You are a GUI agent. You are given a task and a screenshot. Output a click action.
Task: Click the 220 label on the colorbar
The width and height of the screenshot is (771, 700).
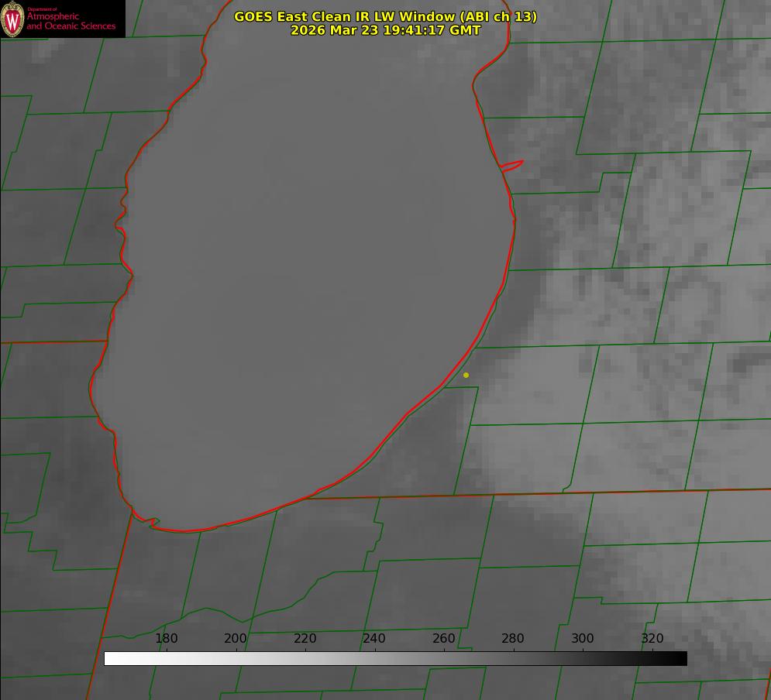(x=305, y=639)
